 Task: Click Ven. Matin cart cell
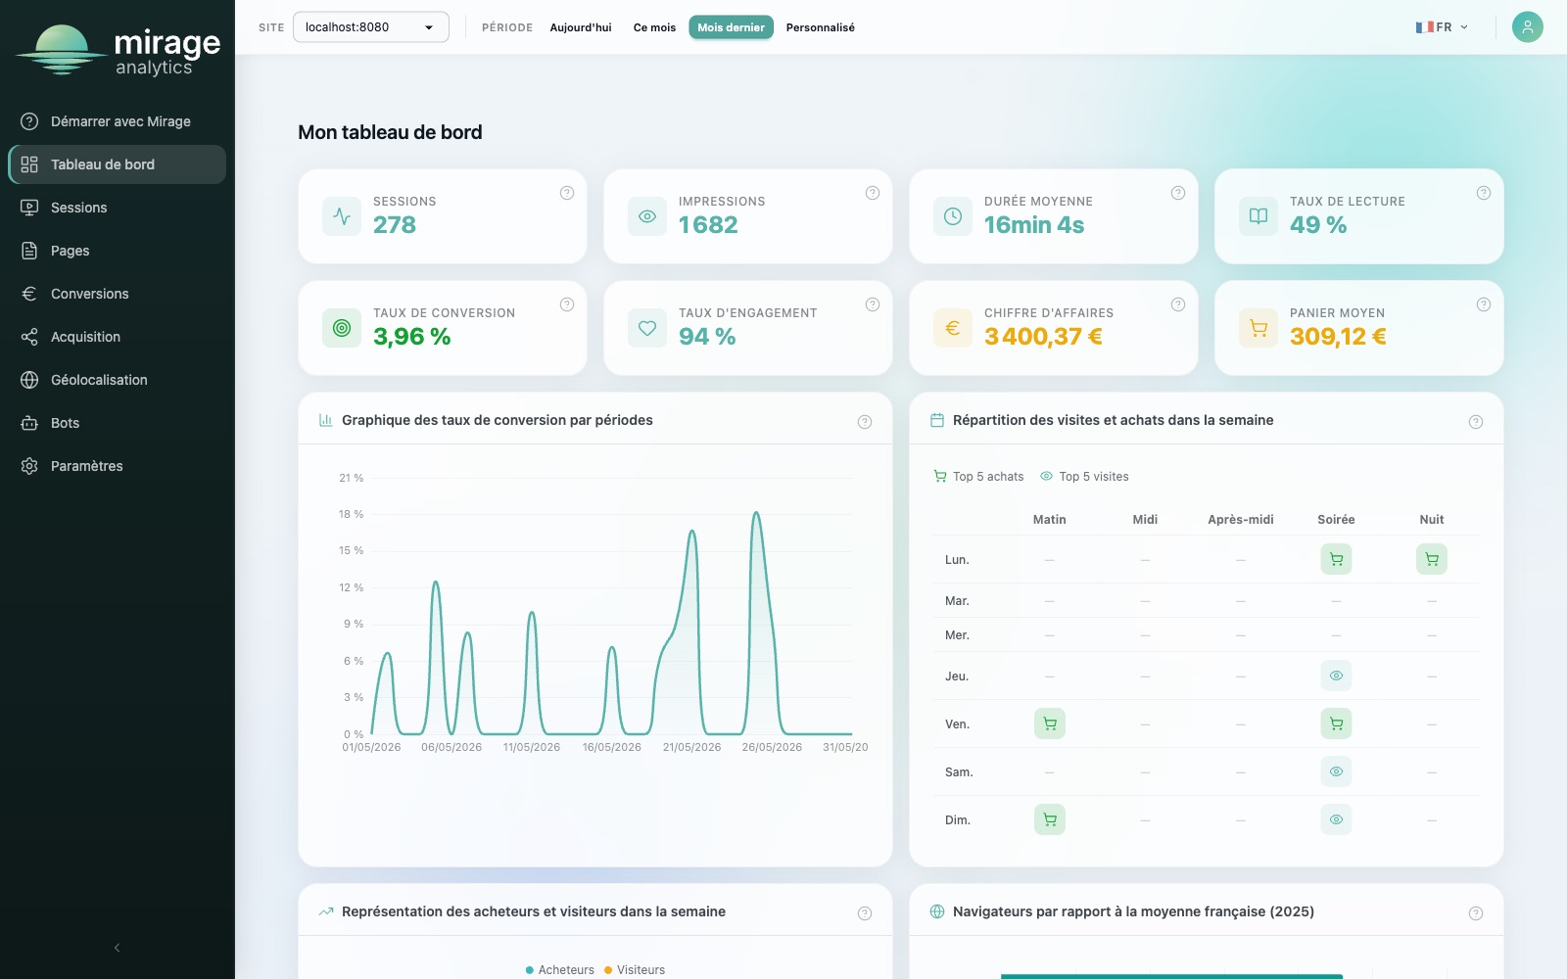[1050, 723]
